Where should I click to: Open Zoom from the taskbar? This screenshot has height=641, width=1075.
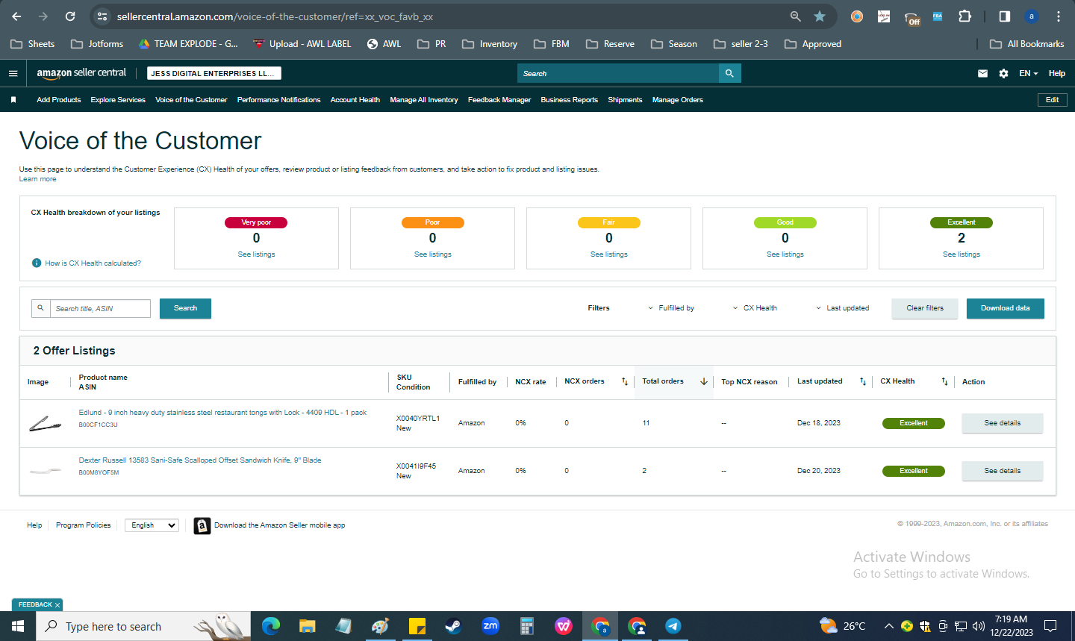coord(490,626)
